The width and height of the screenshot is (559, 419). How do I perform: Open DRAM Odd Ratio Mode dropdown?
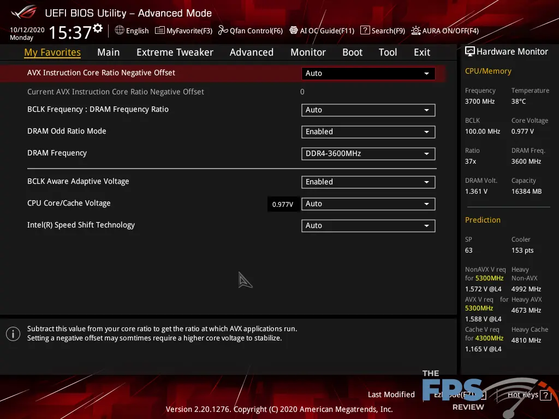[x=368, y=132]
